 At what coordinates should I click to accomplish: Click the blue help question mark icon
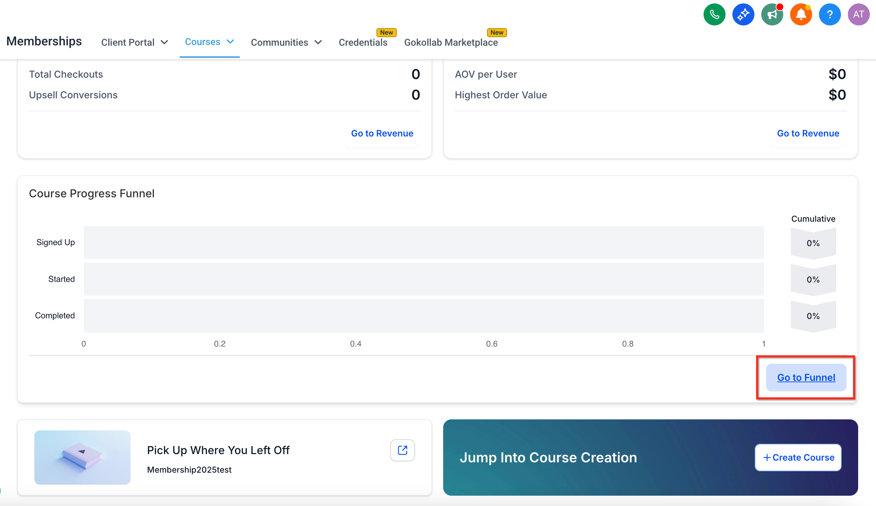tap(830, 14)
